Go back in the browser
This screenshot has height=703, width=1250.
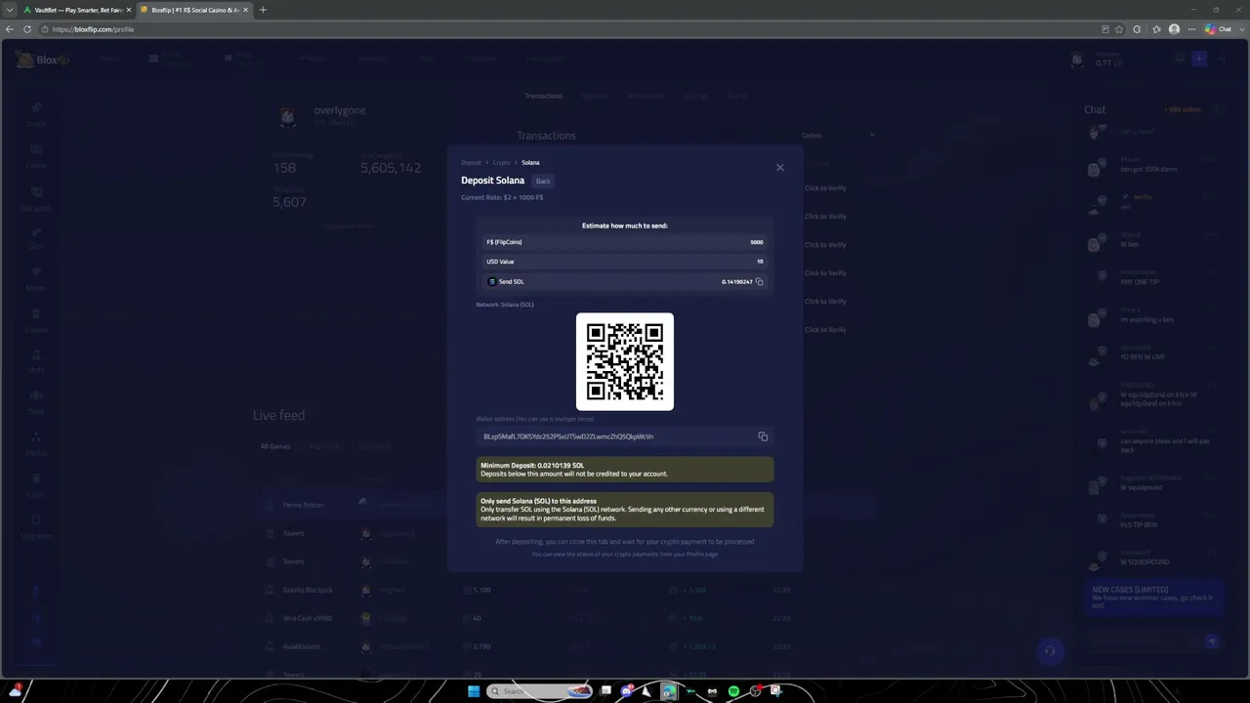click(x=10, y=29)
